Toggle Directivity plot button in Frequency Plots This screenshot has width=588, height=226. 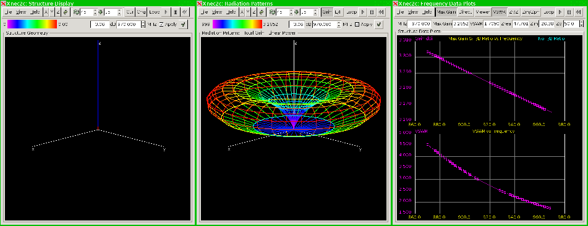tap(466, 12)
